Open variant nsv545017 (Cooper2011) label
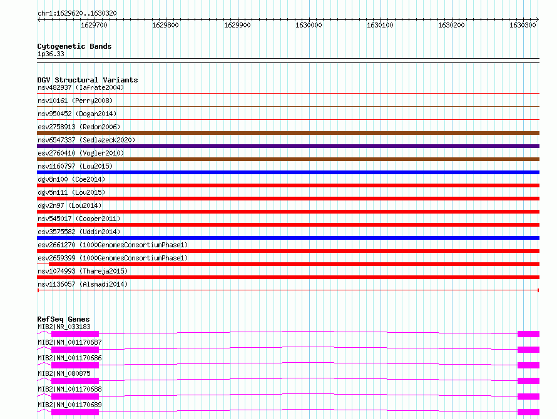This screenshot has width=557, height=419. point(79,219)
